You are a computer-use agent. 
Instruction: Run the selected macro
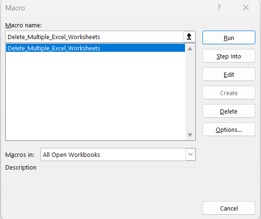click(x=229, y=38)
